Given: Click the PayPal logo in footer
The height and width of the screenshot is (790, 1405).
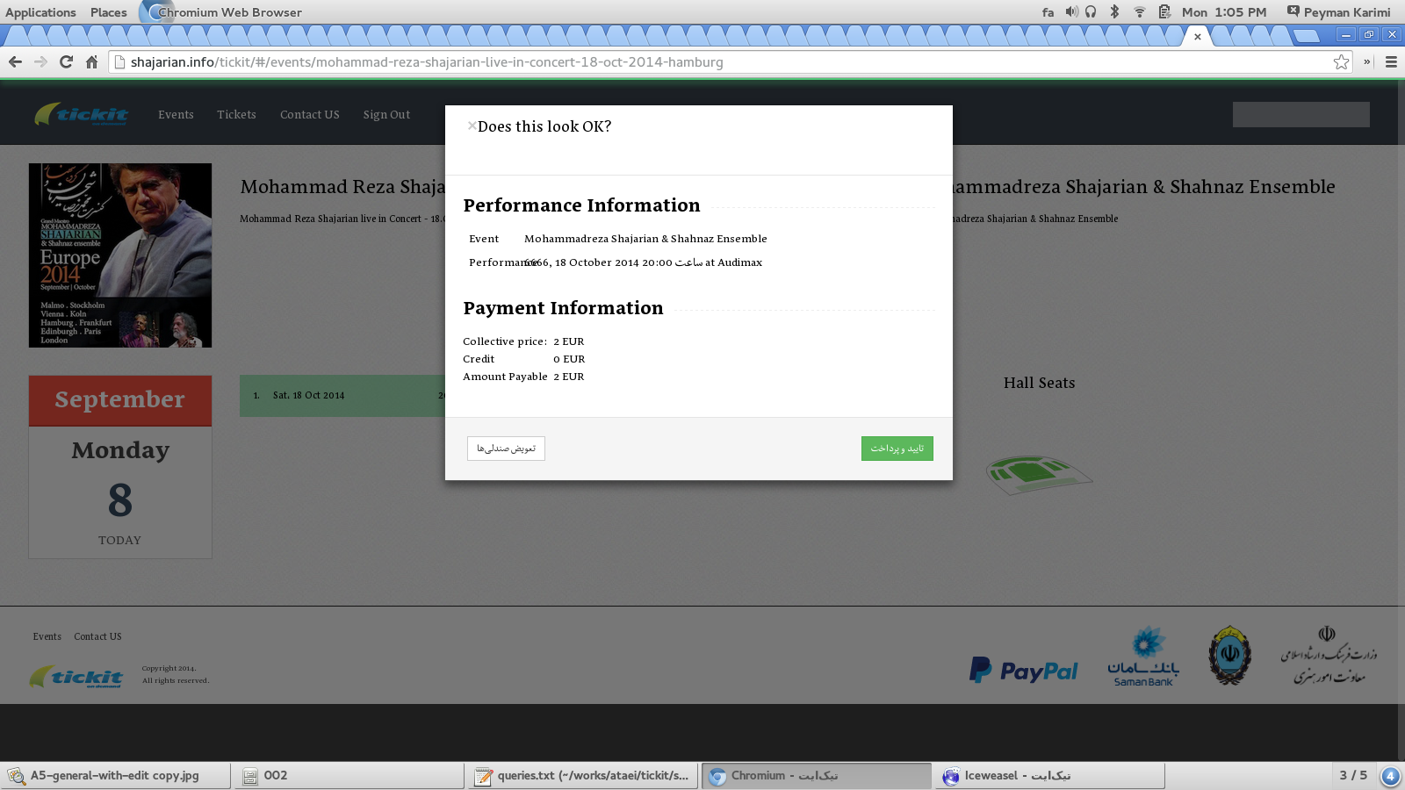Looking at the screenshot, I should pyautogui.click(x=1023, y=671).
